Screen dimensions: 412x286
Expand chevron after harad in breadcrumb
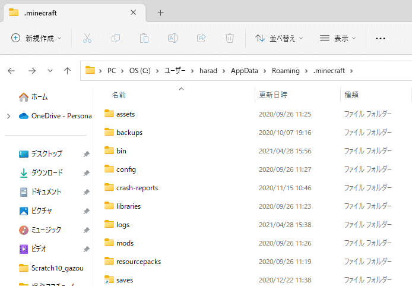click(224, 71)
